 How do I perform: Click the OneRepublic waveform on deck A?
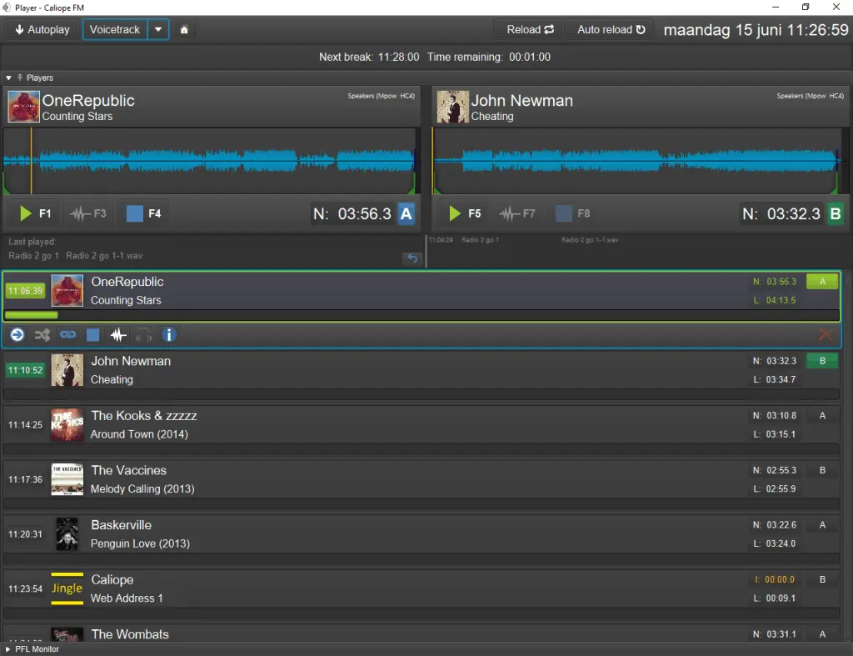(x=211, y=161)
